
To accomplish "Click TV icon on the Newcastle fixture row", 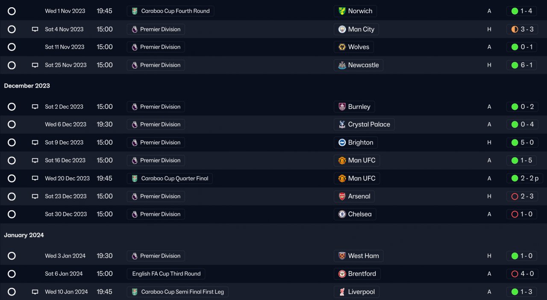I will pyautogui.click(x=35, y=65).
